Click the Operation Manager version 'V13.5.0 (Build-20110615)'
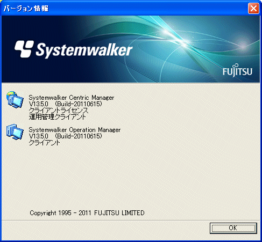 pos(66,136)
